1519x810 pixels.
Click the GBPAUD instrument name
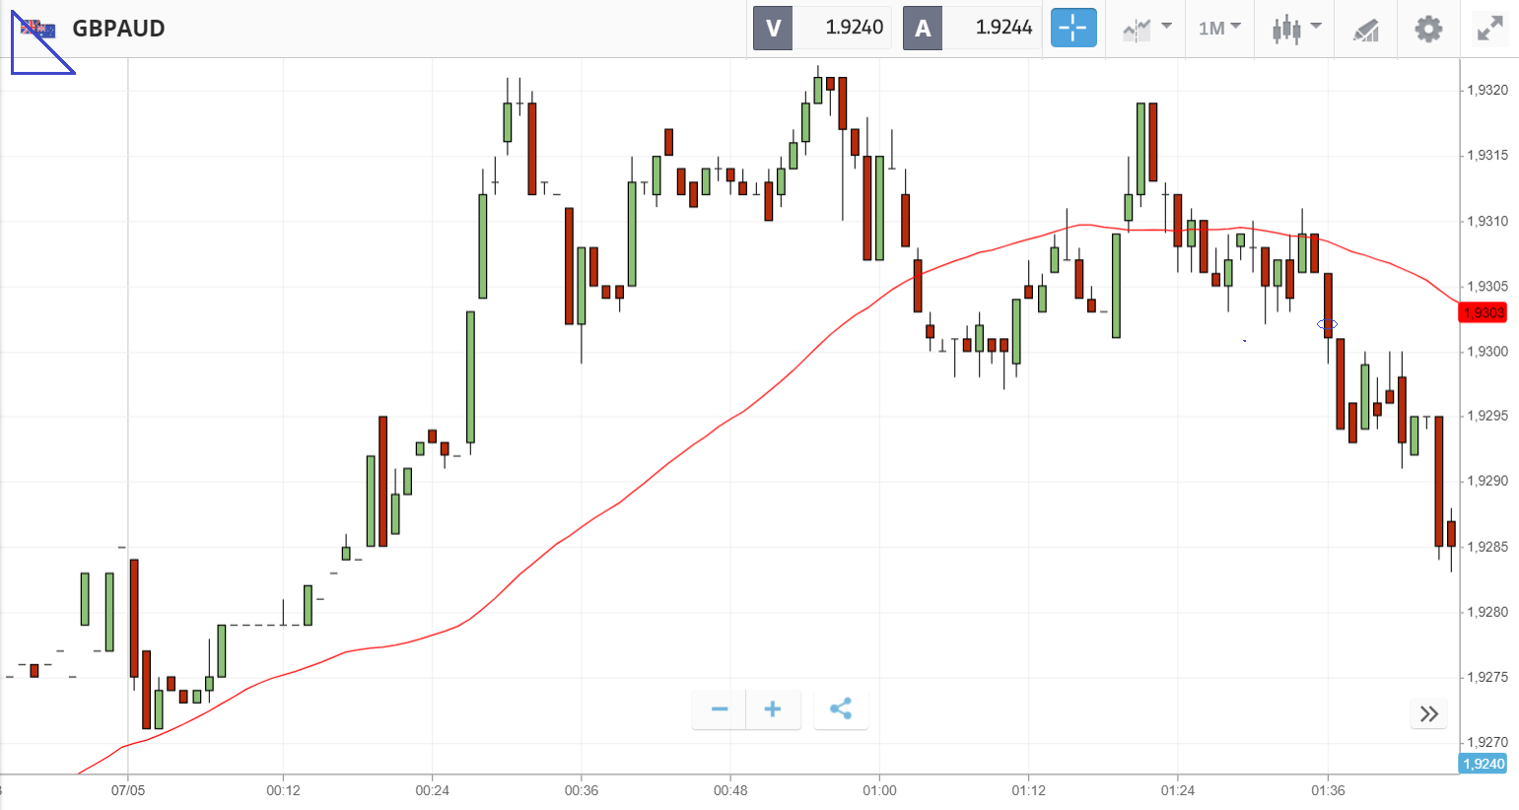click(118, 29)
